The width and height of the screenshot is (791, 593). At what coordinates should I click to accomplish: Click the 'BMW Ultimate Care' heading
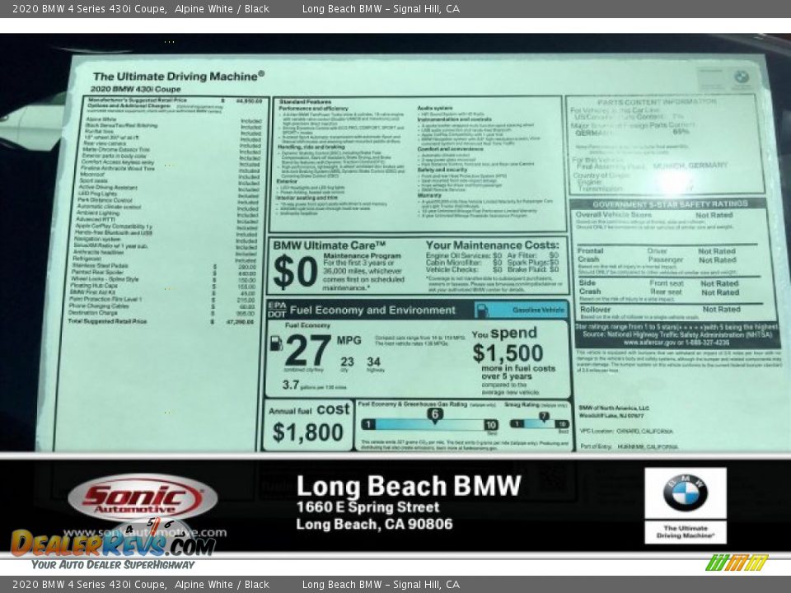(x=330, y=245)
